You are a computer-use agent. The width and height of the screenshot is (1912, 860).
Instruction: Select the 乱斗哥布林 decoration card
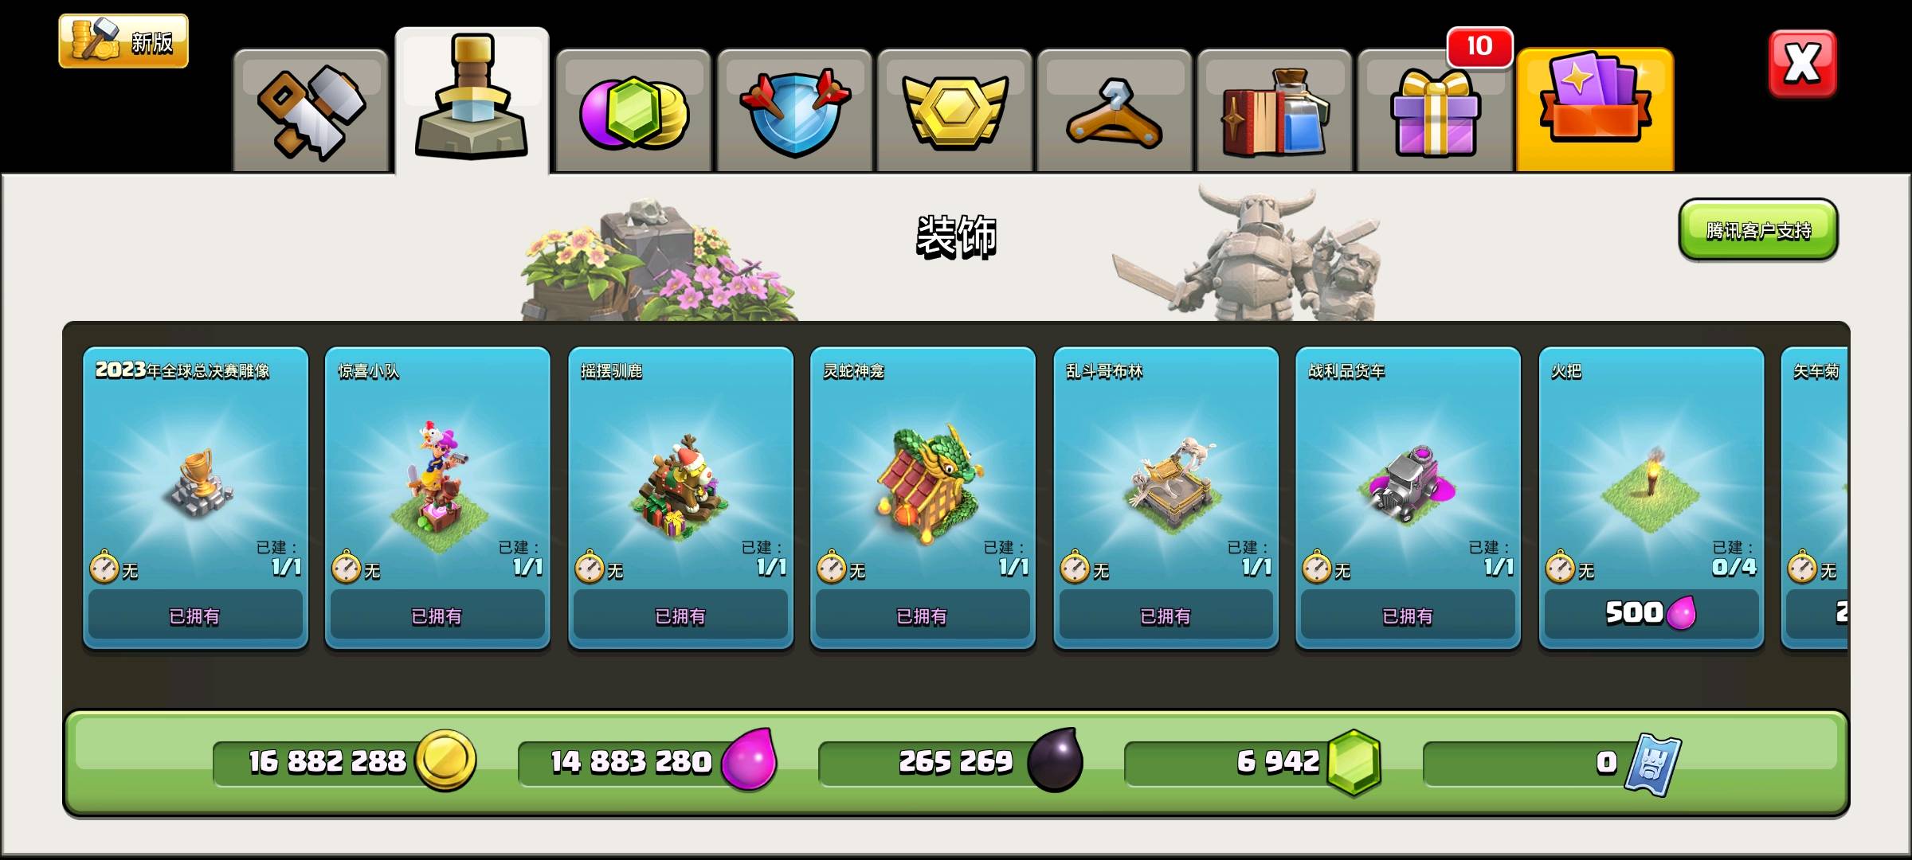(1166, 498)
